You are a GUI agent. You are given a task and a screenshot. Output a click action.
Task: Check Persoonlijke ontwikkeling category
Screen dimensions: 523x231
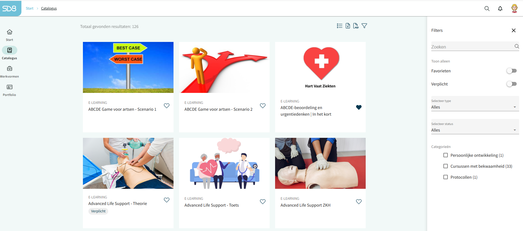[x=446, y=155]
